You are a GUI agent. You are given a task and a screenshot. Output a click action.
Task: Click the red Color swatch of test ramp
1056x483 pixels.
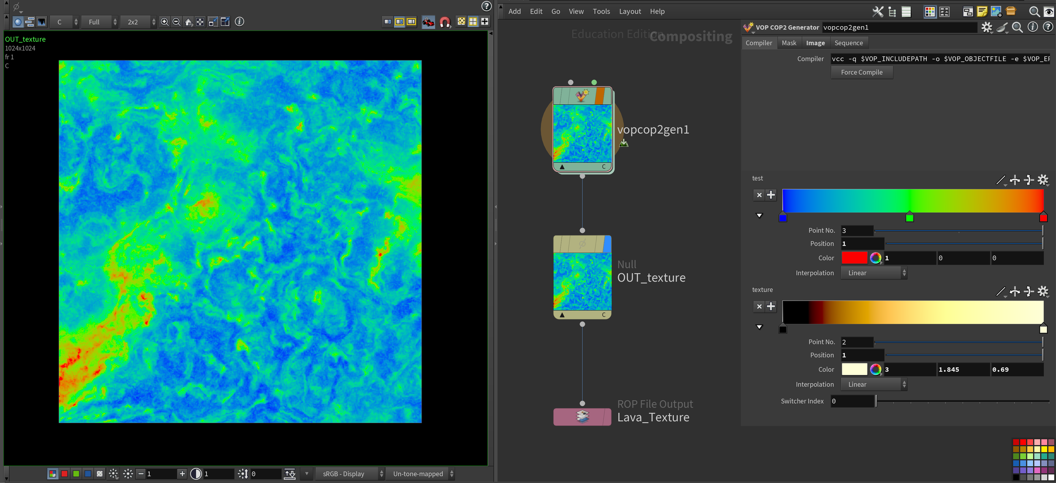(x=854, y=258)
